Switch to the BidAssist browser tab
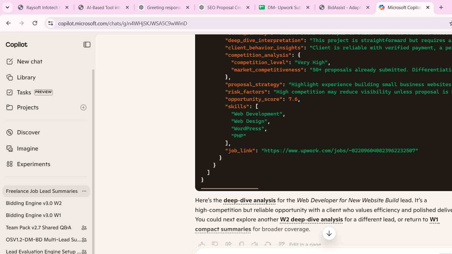Viewport: 452px width, 254px height. tap(344, 8)
